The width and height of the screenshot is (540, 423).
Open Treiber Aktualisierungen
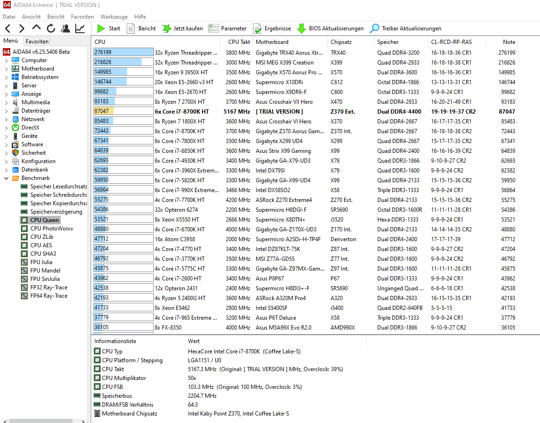coord(406,28)
